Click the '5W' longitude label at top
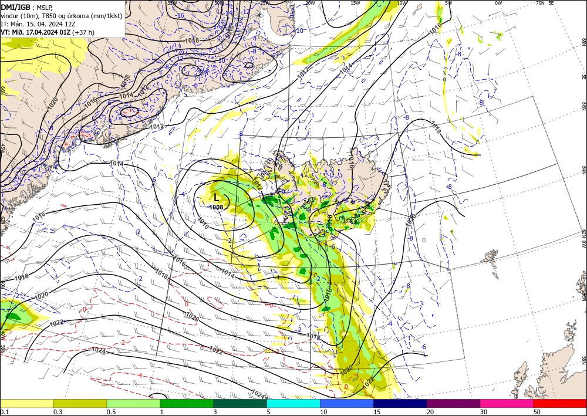Image resolution: width=587 pixels, height=416 pixels. click(x=448, y=3)
